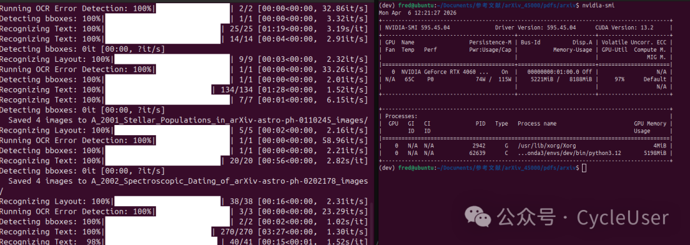The width and height of the screenshot is (690, 245).
Task: Click the progress bar on the 98% line
Action: [x=161, y=241]
